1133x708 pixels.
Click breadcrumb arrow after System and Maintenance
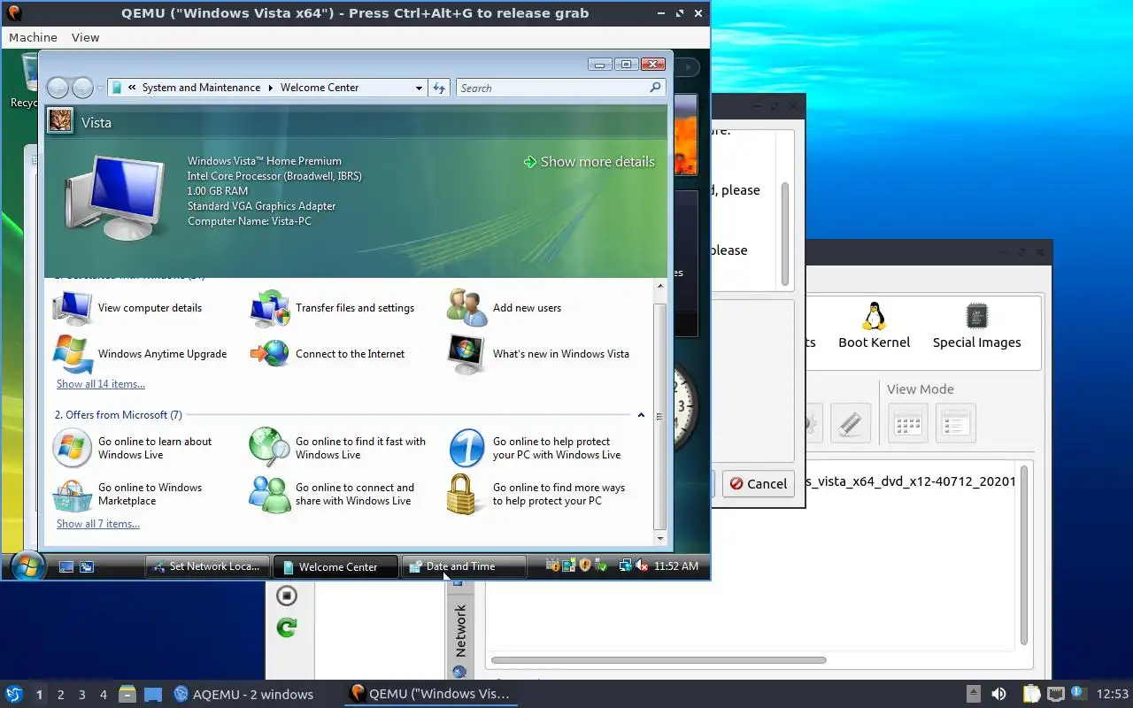[x=270, y=88]
